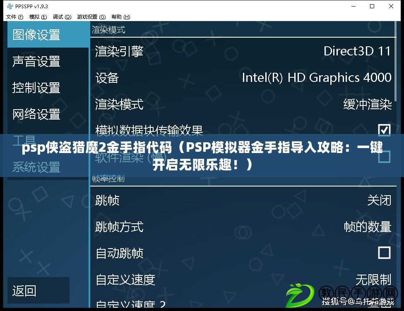This screenshot has height=311, width=404.
Task: Open the 文件 (F) menu
Action: click(x=14, y=17)
